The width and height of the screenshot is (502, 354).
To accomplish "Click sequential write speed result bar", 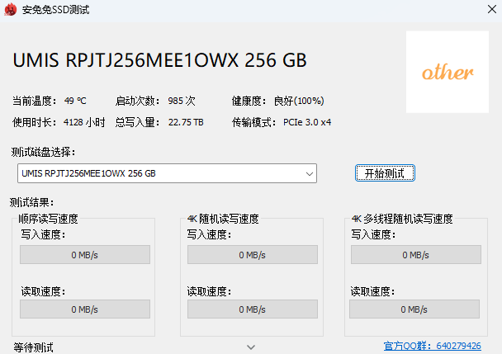I will click(85, 255).
